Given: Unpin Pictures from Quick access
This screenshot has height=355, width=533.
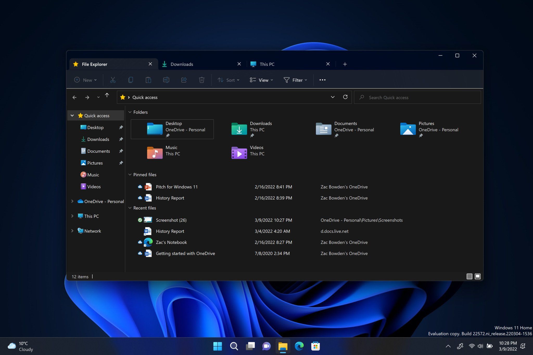Looking at the screenshot, I should pyautogui.click(x=121, y=163).
